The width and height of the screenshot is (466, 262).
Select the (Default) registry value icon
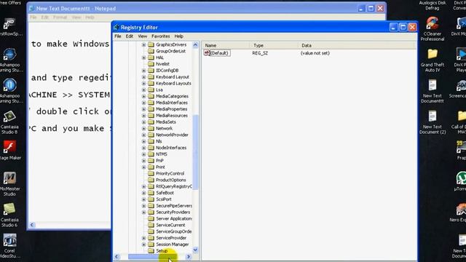click(207, 53)
